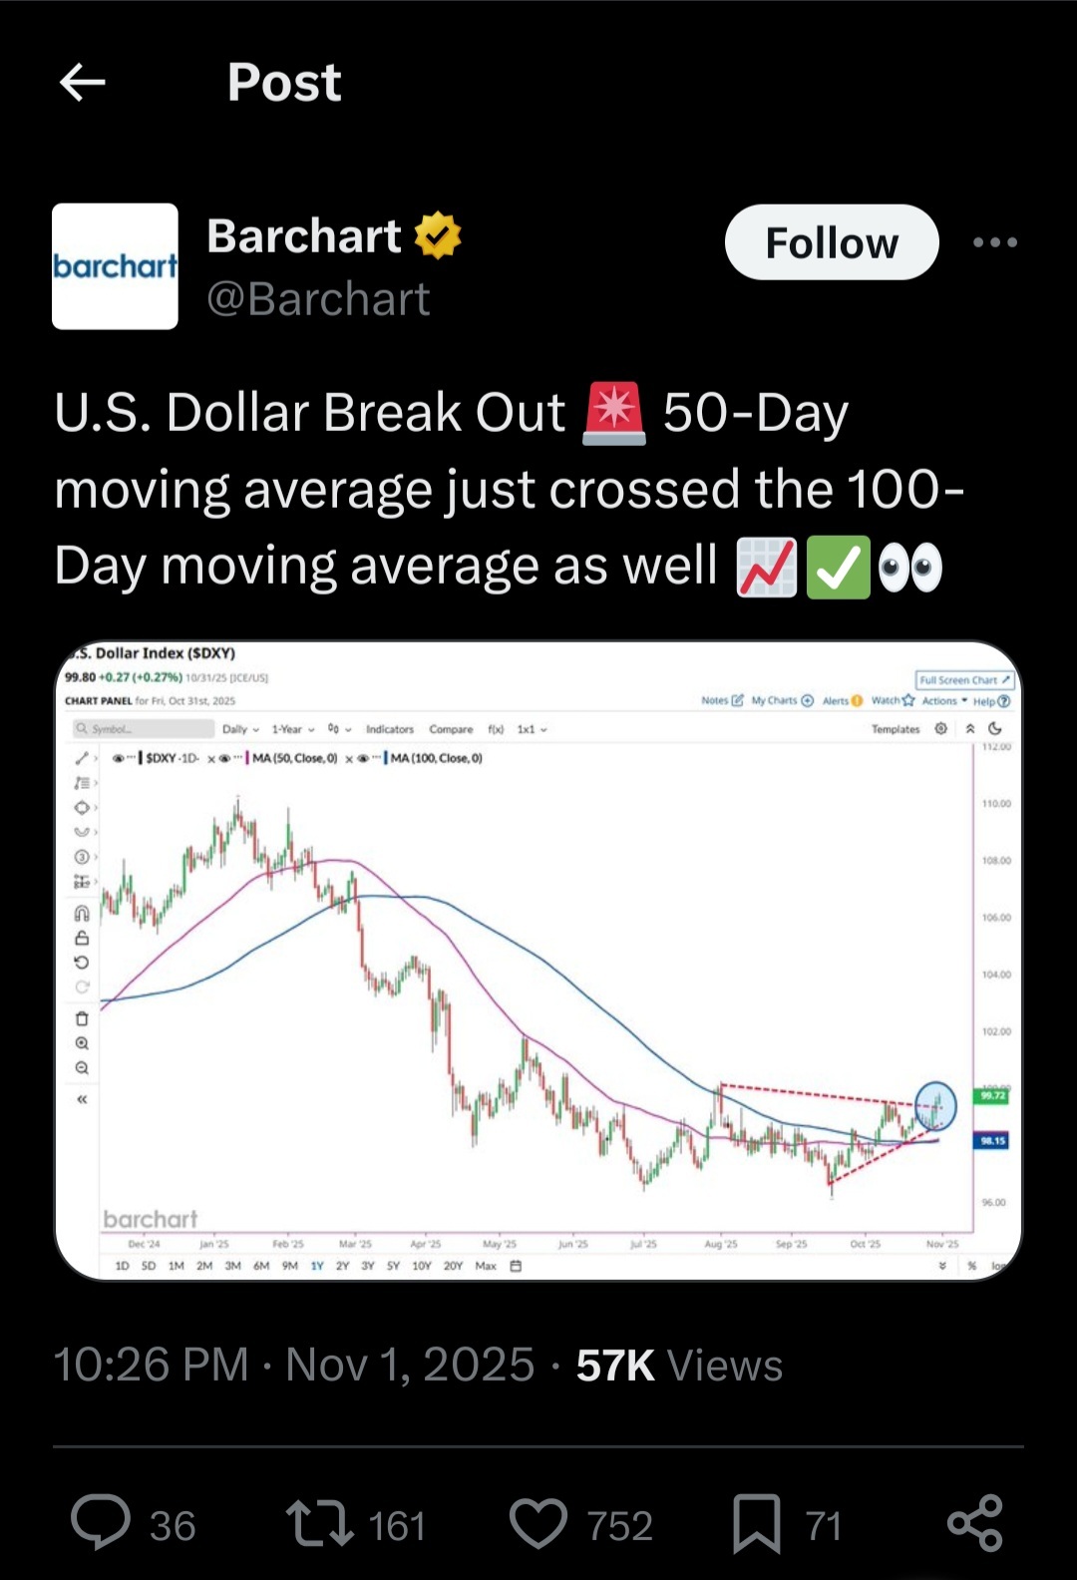
Task: Expand the Daily interval dropdown
Action: pyautogui.click(x=240, y=729)
